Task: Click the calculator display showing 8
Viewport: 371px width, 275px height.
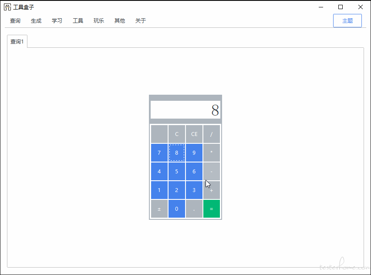Action: (x=185, y=110)
